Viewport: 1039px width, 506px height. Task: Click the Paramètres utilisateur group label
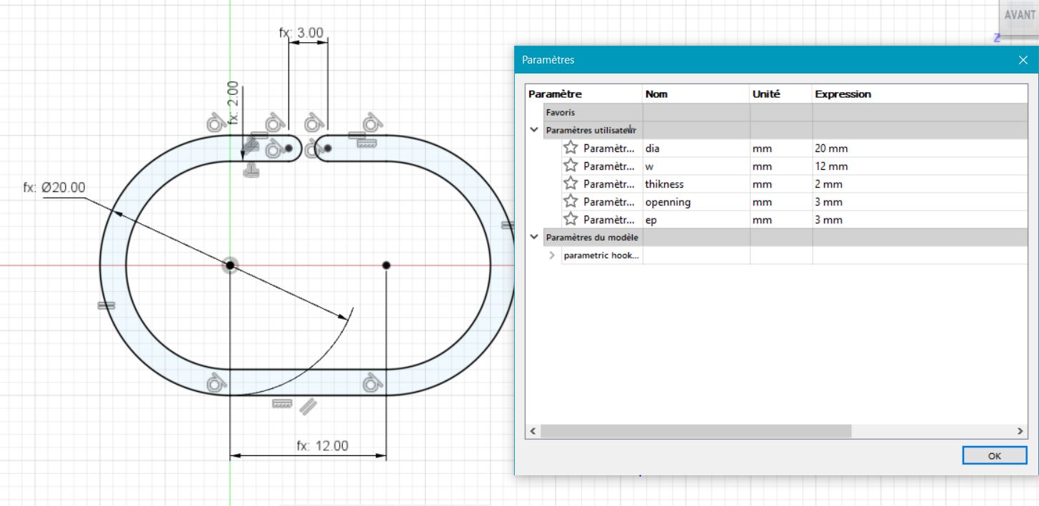pos(591,130)
